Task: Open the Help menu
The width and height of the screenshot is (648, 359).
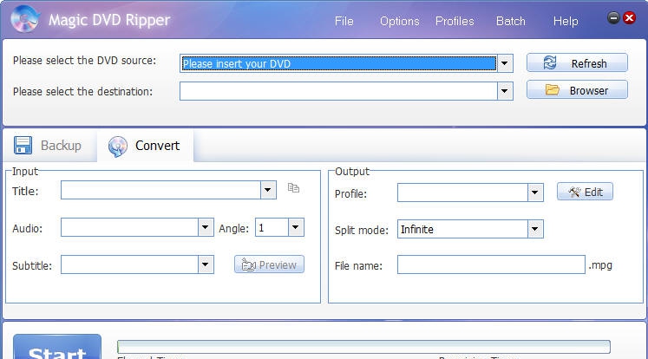Action: click(566, 21)
